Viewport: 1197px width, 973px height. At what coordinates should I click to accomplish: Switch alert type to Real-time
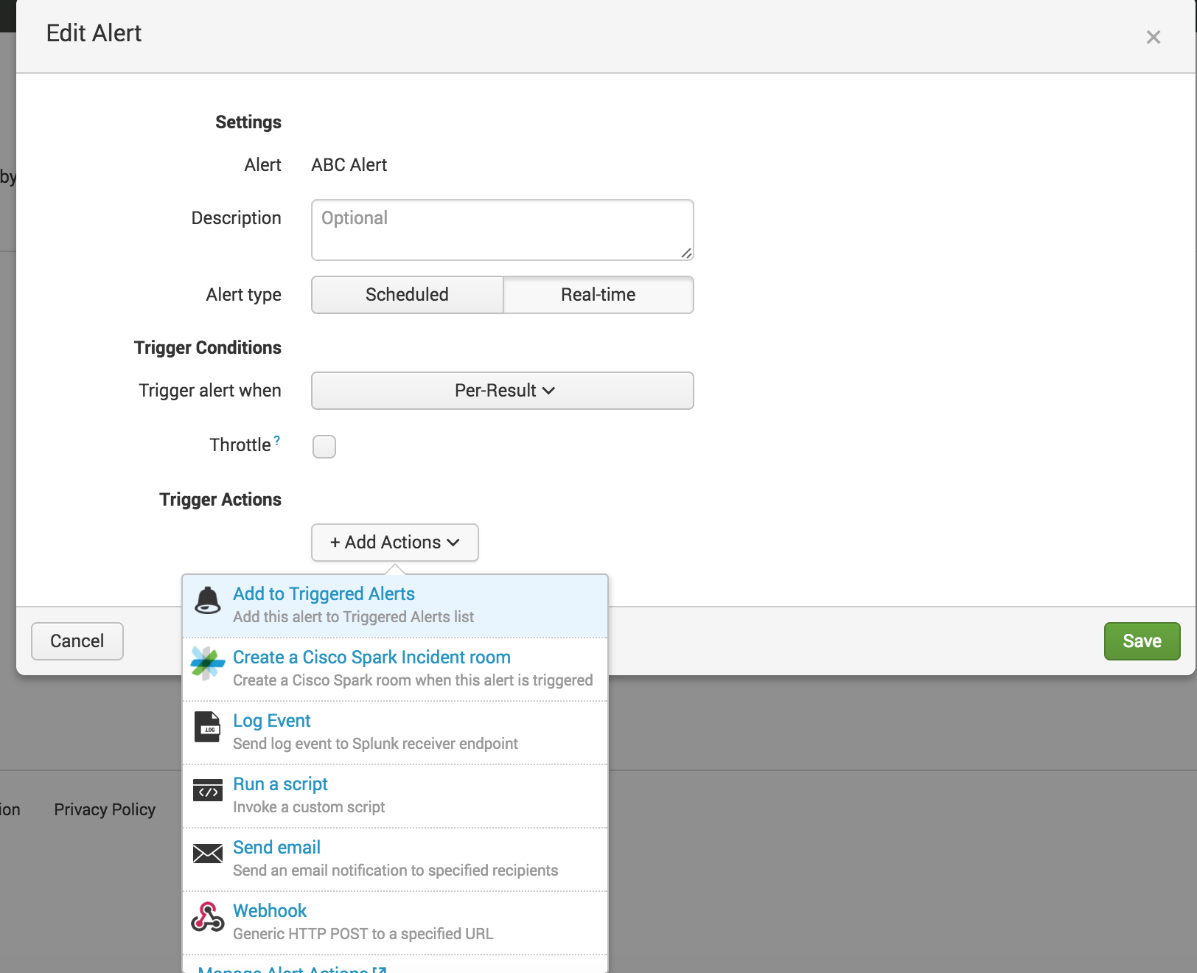tap(598, 295)
